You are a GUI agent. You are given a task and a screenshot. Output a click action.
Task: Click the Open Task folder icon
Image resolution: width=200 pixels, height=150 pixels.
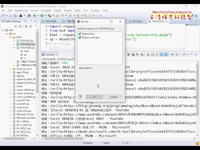tap(57, 16)
